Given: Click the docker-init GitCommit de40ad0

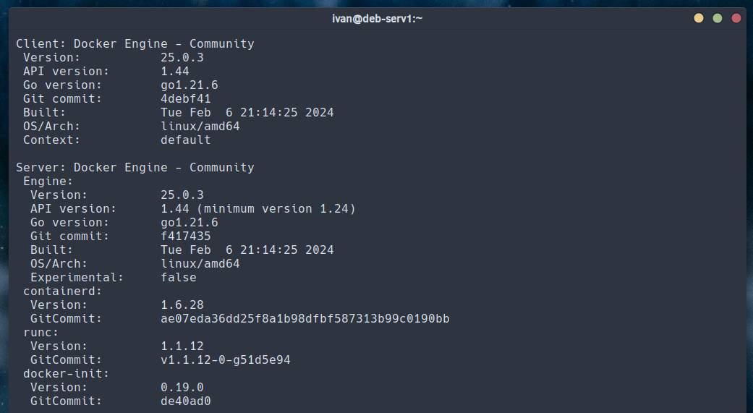Looking at the screenshot, I should tap(186, 401).
